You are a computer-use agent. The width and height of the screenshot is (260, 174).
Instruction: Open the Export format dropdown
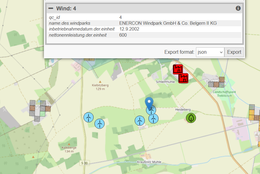coord(210,52)
